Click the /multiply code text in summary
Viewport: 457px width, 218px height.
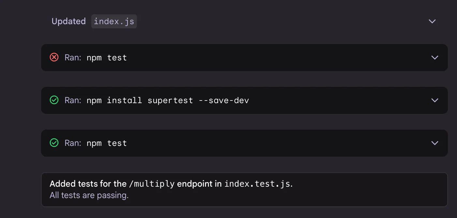(x=152, y=184)
